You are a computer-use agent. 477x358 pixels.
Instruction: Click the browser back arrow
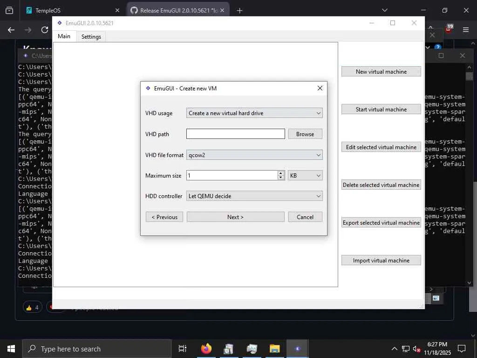coord(11,30)
